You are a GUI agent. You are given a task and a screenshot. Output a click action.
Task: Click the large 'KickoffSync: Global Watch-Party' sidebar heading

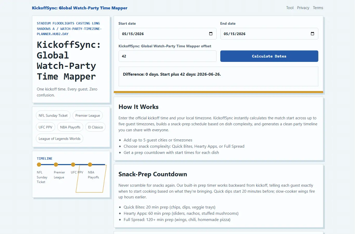[x=69, y=61]
